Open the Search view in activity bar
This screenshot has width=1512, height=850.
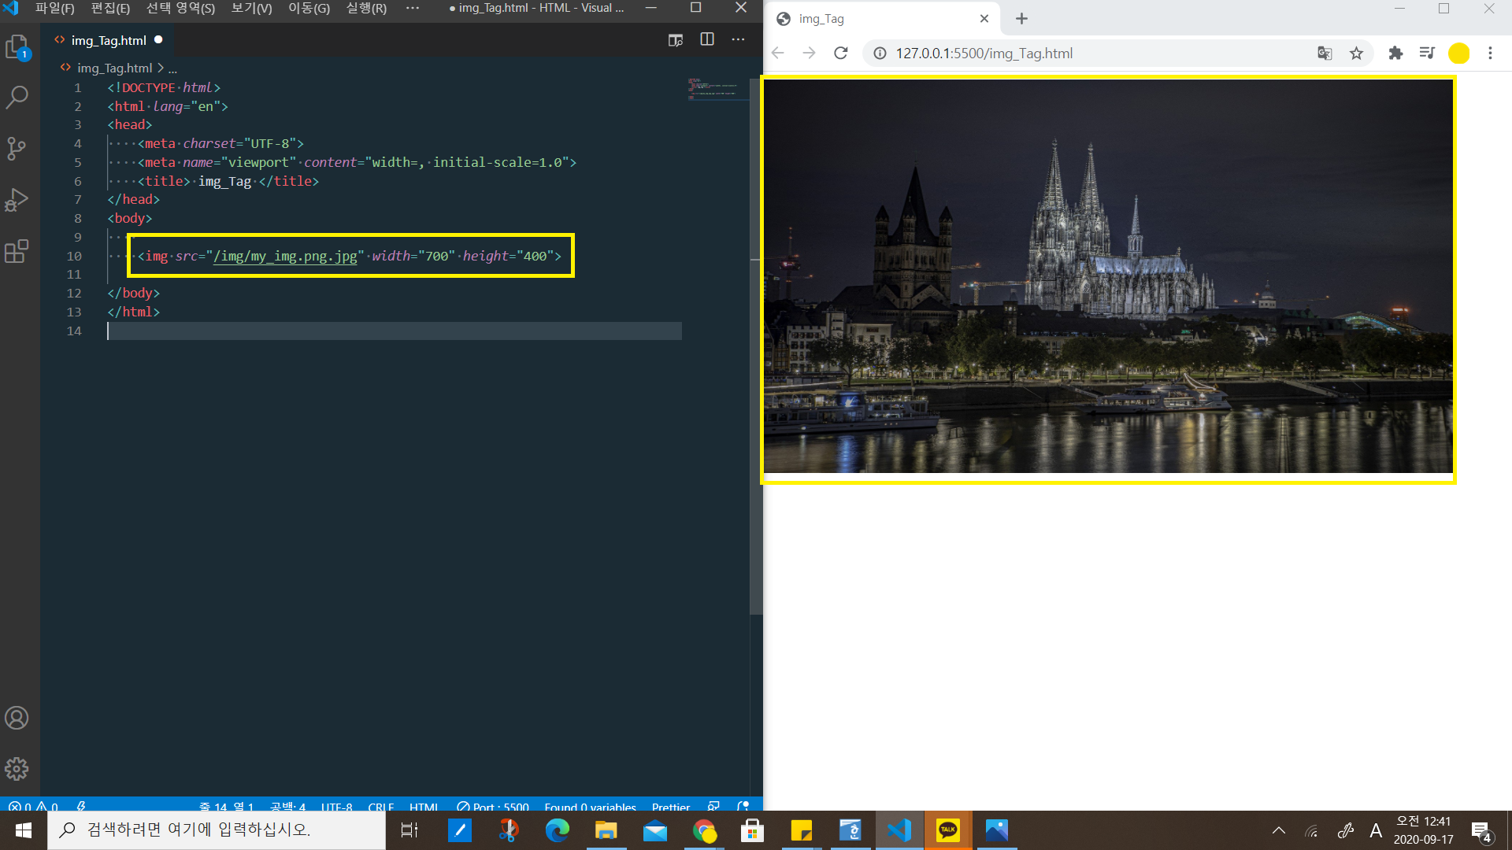pos(17,98)
